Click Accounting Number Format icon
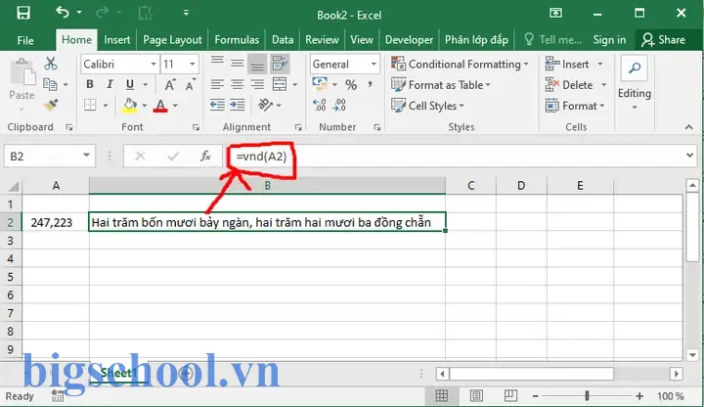 tap(320, 84)
